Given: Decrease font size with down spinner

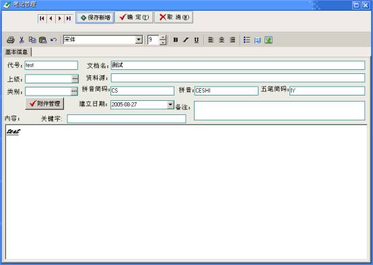Looking at the screenshot, I should pyautogui.click(x=163, y=42).
